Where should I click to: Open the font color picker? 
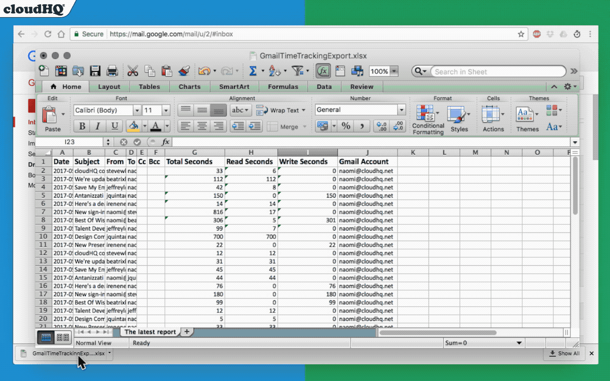(x=166, y=126)
